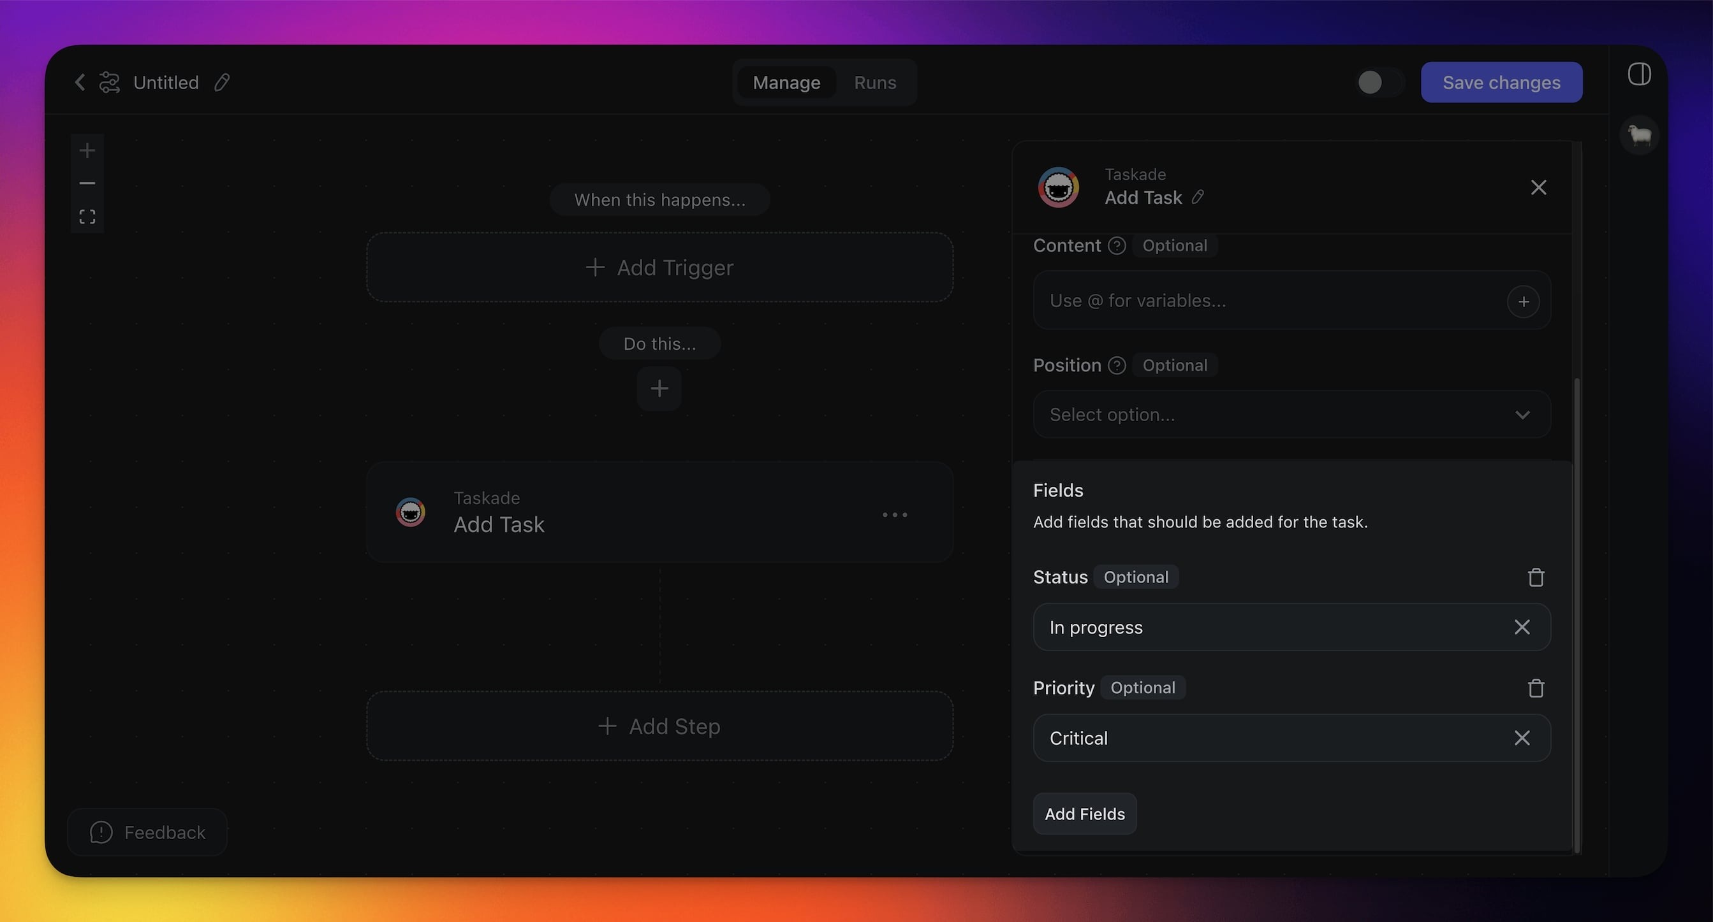This screenshot has width=1713, height=922.
Task: Toggle the side panel layout icon
Action: point(1639,75)
